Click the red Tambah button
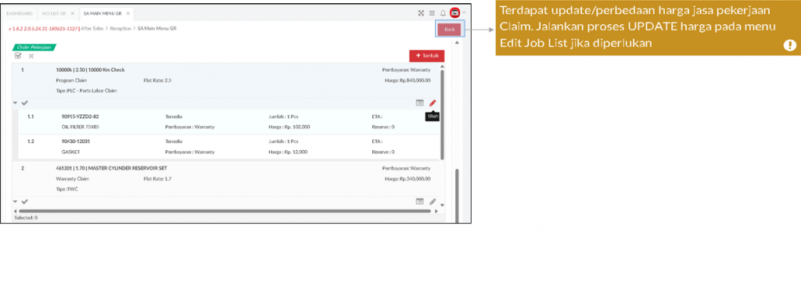801x294 pixels. (426, 56)
